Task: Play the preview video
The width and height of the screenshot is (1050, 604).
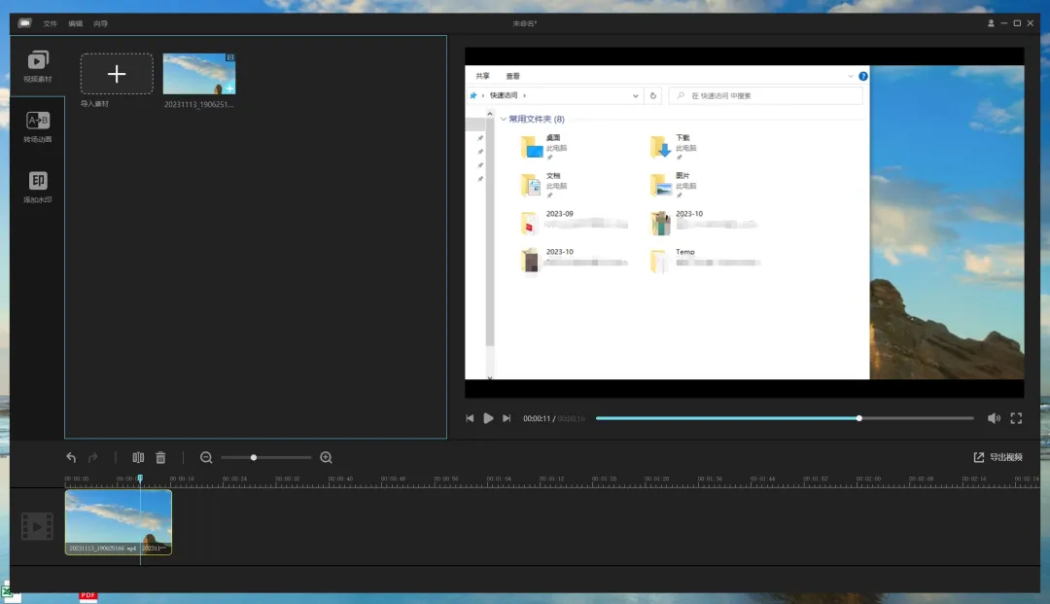Action: coord(488,418)
